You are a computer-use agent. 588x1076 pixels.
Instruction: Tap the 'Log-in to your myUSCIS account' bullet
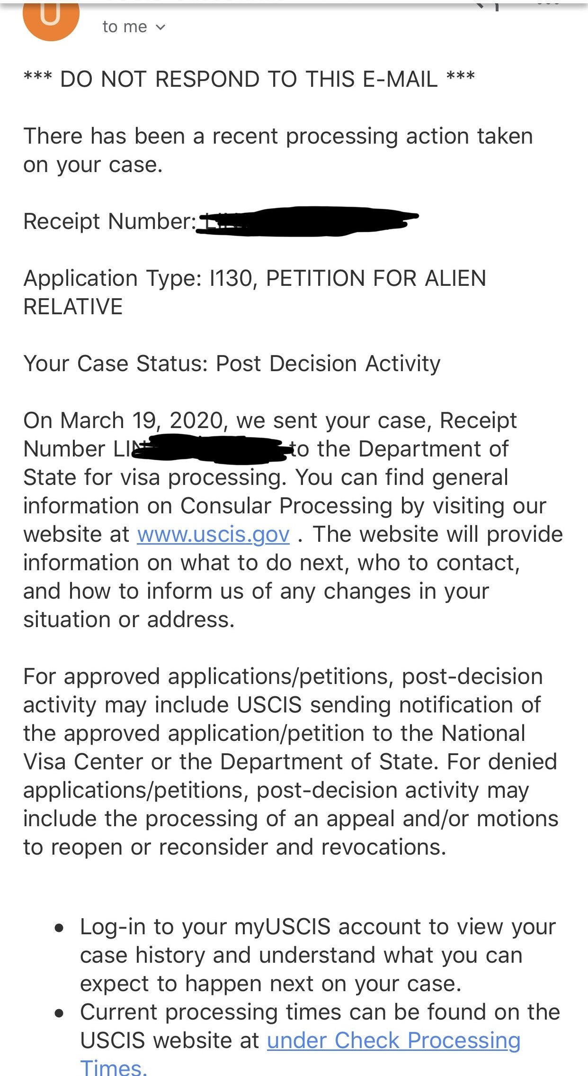click(318, 955)
